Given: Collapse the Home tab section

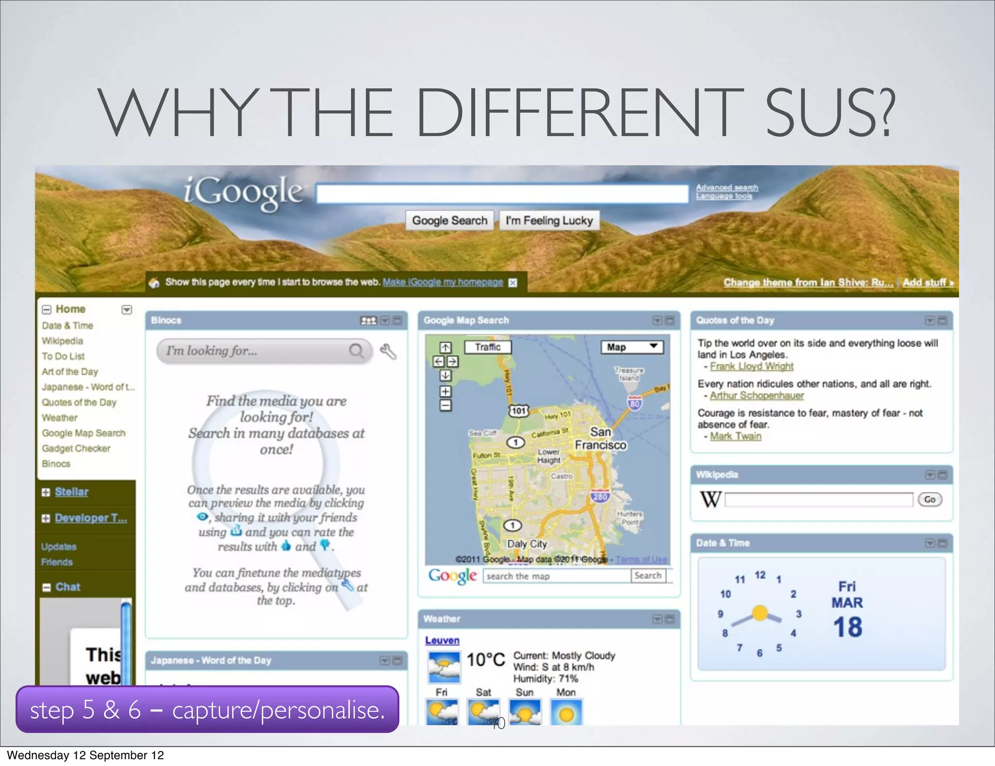Looking at the screenshot, I should (x=47, y=310).
